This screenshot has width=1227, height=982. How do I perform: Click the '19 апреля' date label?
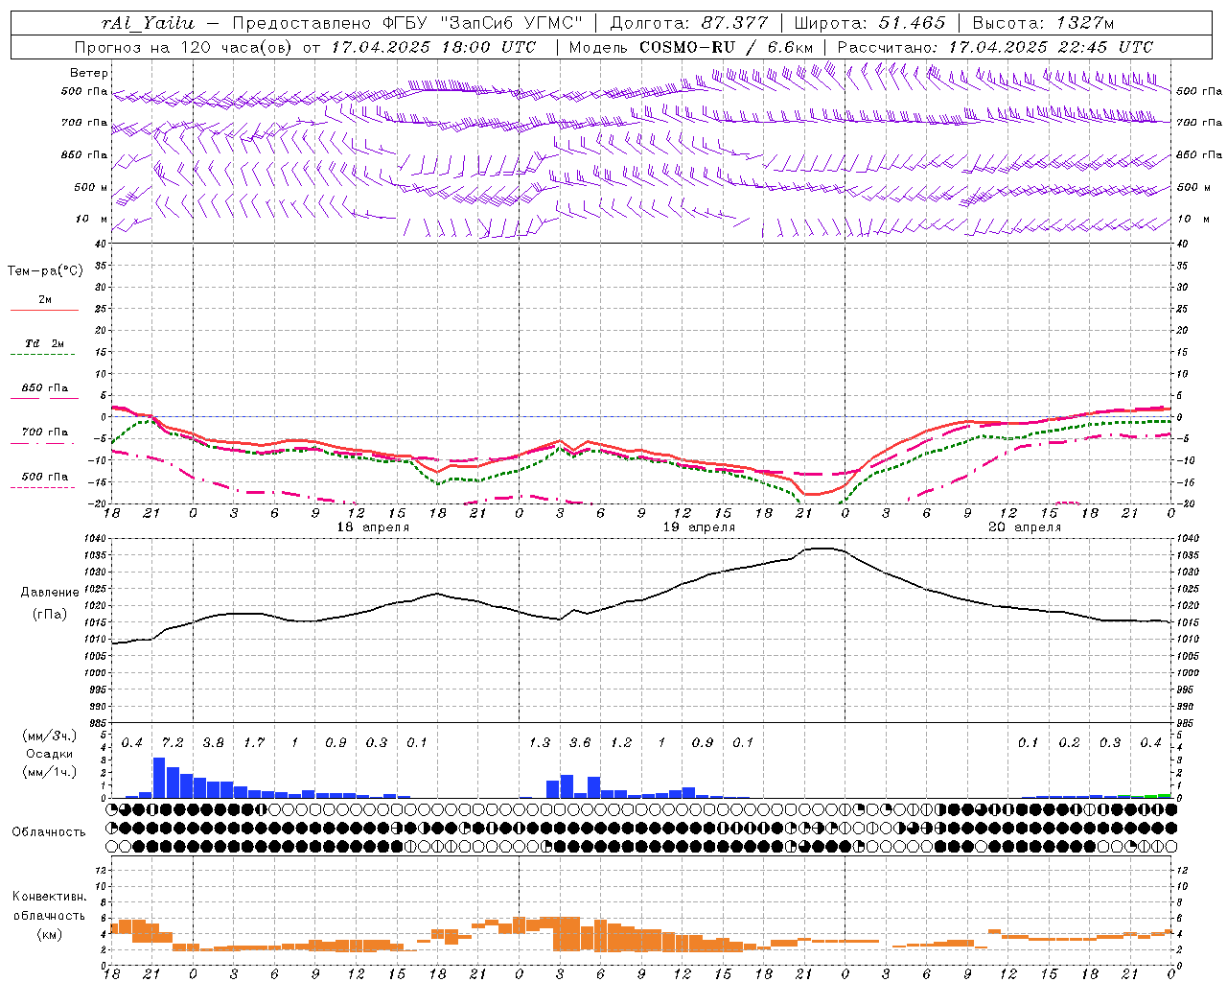(699, 527)
